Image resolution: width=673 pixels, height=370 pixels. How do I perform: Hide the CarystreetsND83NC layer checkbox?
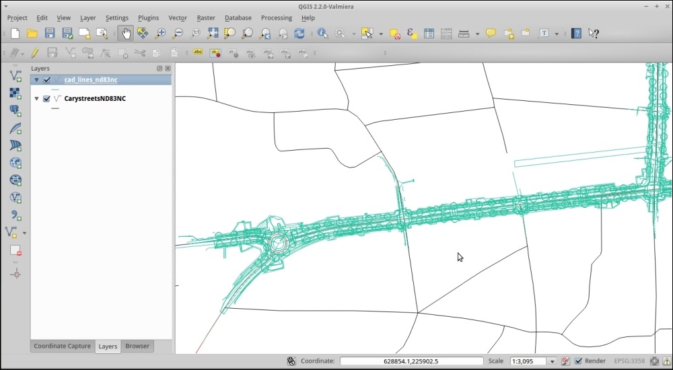pos(46,99)
